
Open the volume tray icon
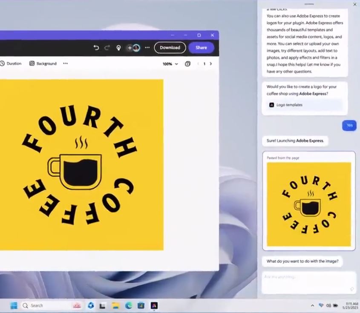click(328, 305)
